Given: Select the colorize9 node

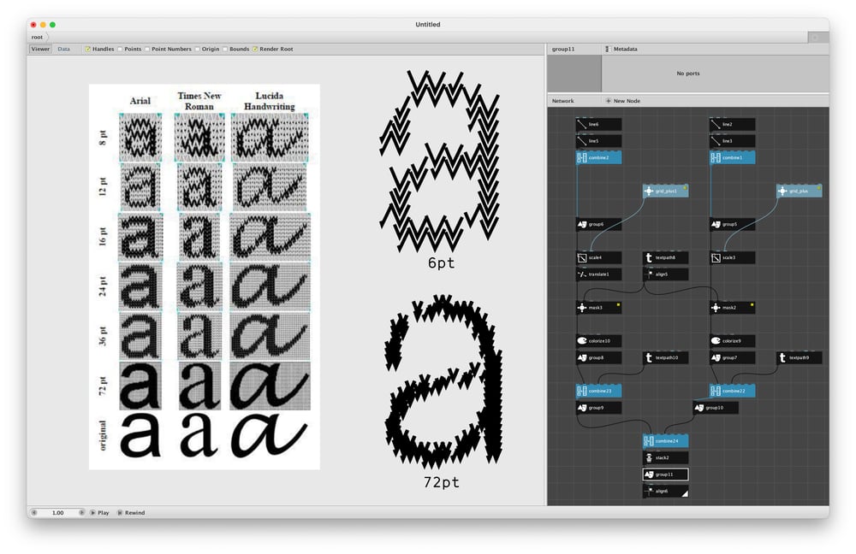Looking at the screenshot, I should [732, 341].
